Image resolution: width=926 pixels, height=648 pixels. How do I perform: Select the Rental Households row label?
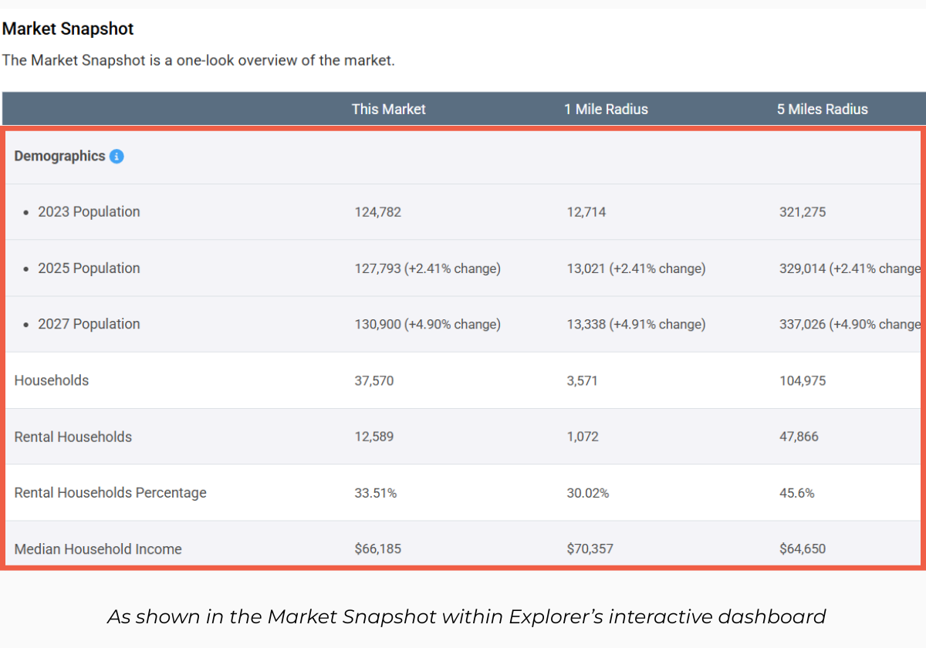coord(73,437)
